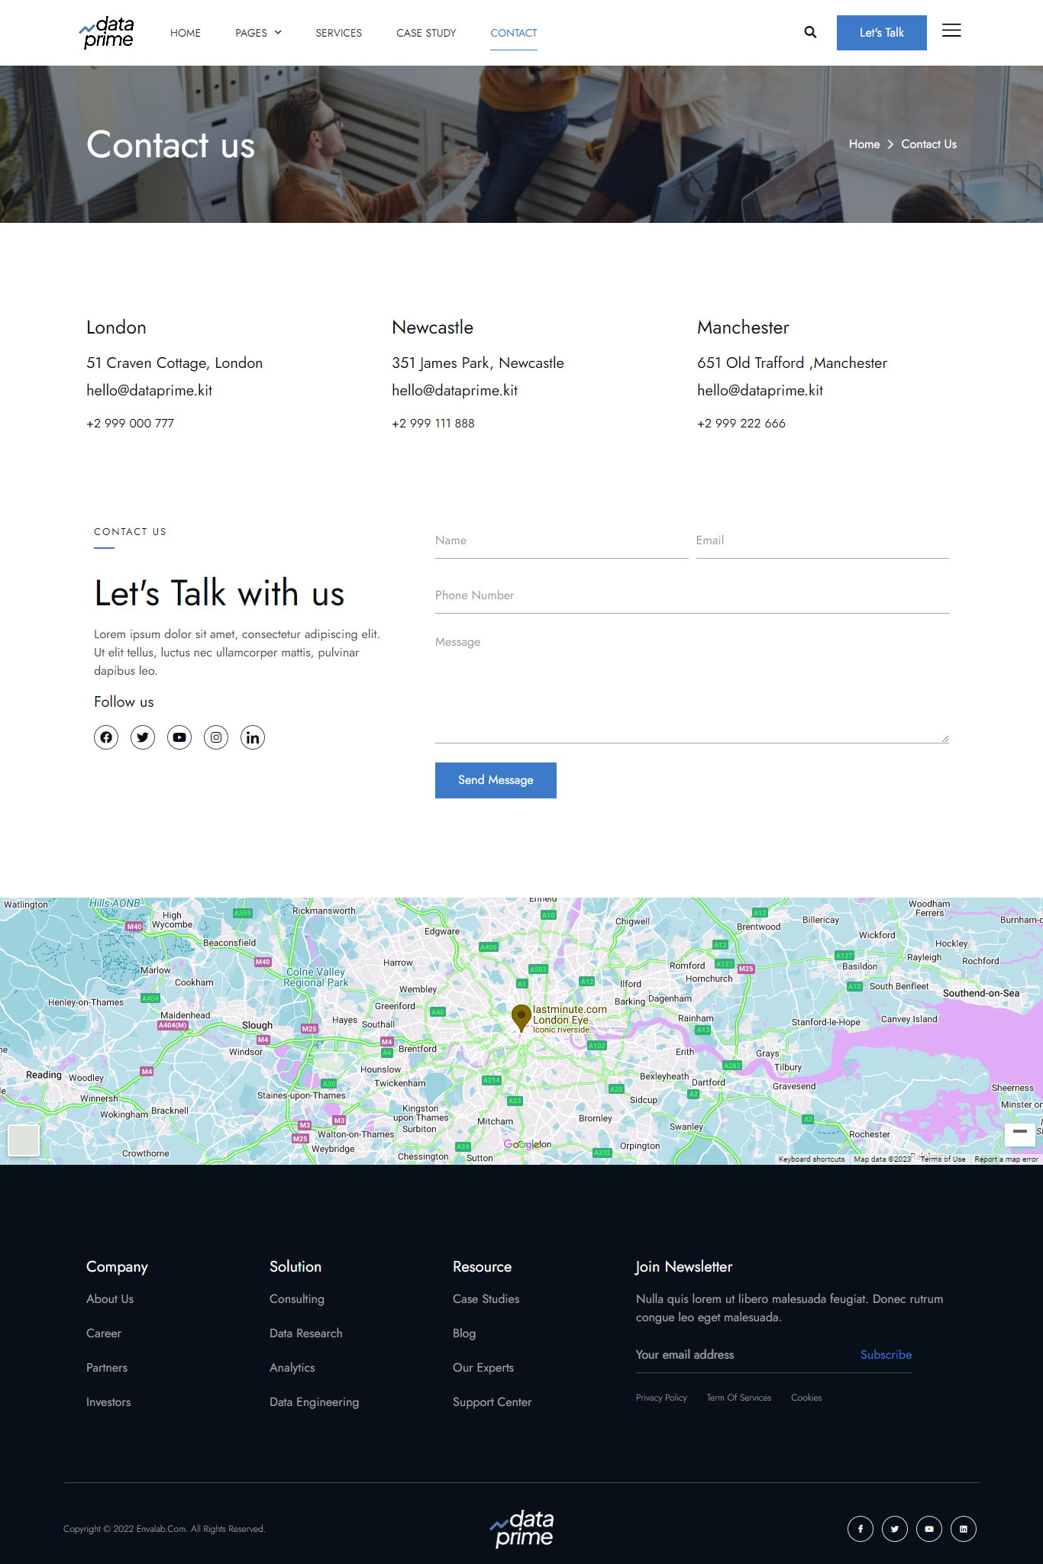Visit Facebook from Follow us icons
The image size is (1043, 1564).
pos(106,737)
